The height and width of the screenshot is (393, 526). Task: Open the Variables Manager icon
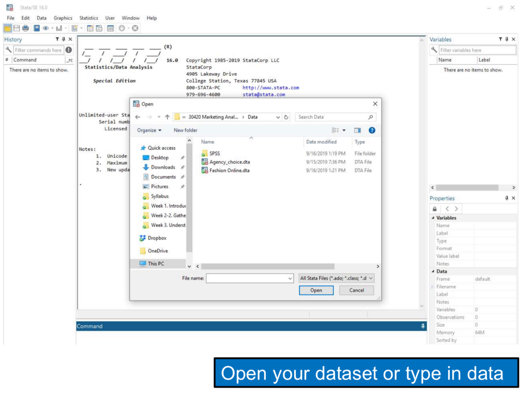(110, 28)
